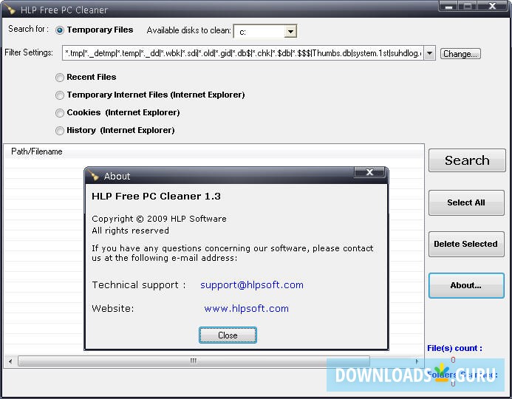Click the horizontal scrollbar left arrow
The image size is (512, 399).
pos(10,361)
